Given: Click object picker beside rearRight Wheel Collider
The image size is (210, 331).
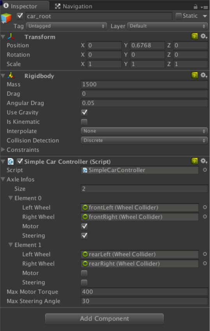Looking at the screenshot, I should tap(205, 264).
